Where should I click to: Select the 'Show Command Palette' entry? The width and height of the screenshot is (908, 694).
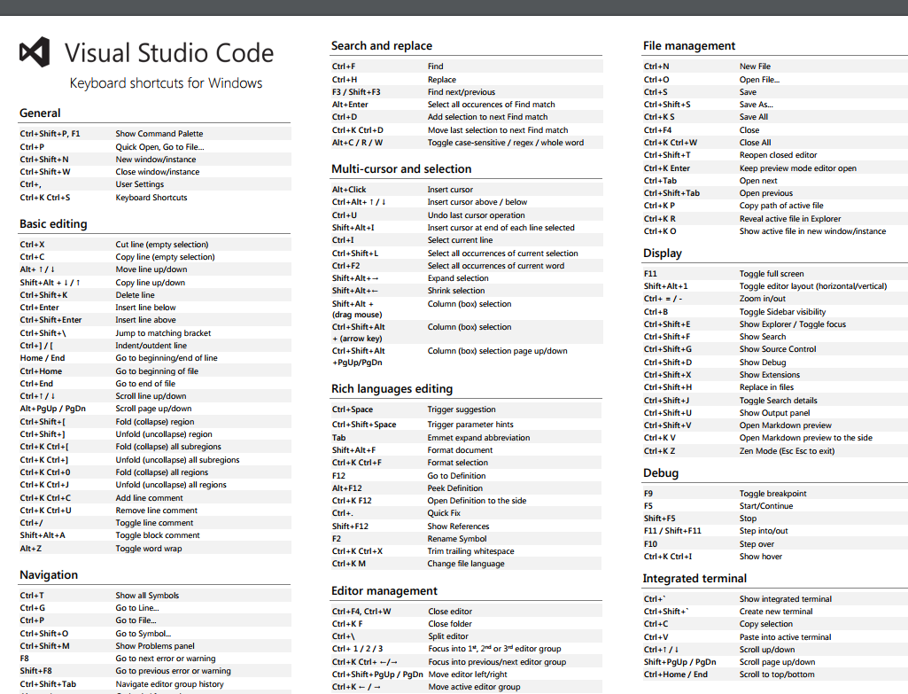tap(159, 134)
